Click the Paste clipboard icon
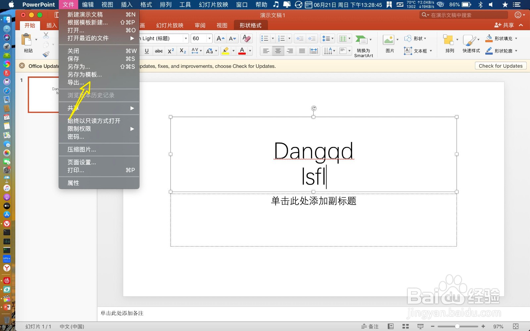 (26, 40)
